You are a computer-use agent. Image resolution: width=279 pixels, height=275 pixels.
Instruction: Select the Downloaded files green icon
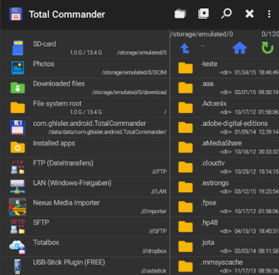coord(18,87)
